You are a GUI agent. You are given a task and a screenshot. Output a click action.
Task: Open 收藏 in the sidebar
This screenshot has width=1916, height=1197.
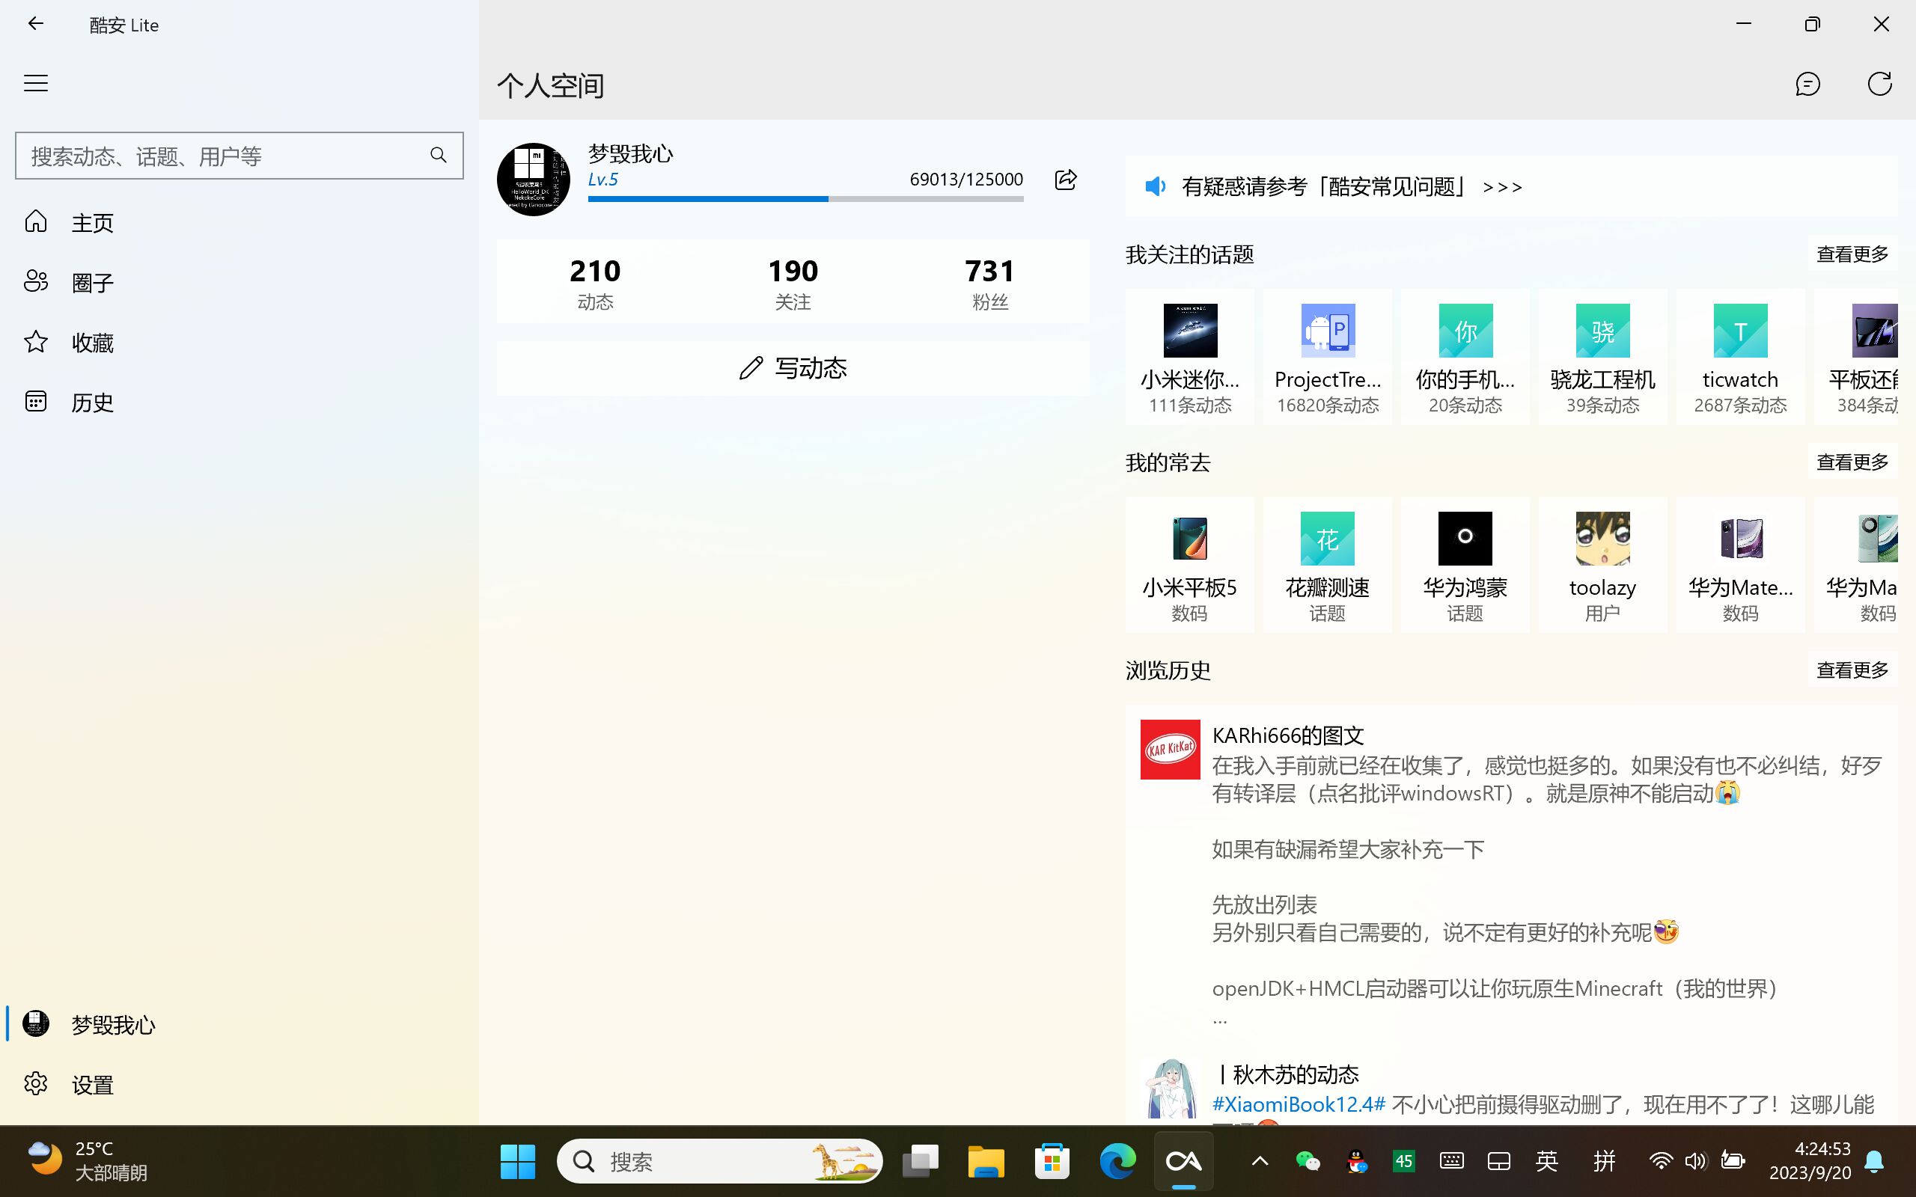[239, 342]
